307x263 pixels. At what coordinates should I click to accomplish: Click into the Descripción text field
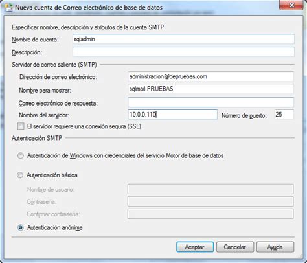click(183, 52)
